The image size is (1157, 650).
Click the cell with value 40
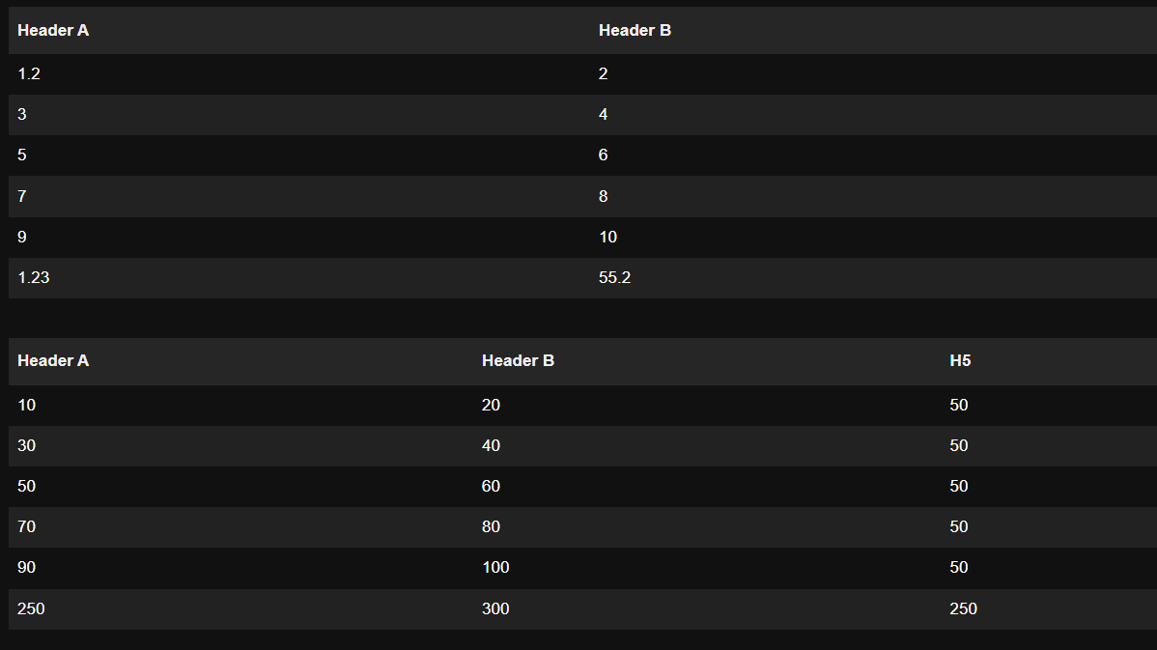click(491, 445)
